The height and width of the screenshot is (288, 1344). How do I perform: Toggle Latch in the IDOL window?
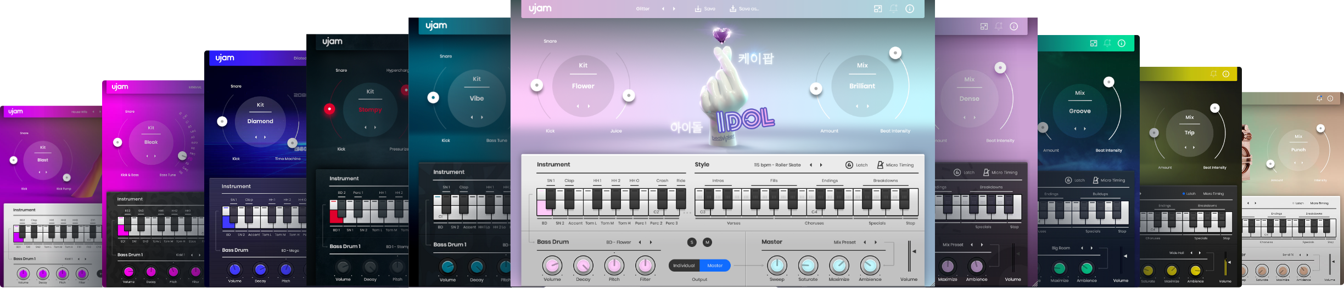click(x=856, y=165)
